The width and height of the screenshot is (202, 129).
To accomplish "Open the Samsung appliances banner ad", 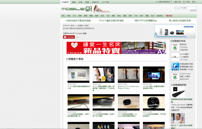I will coord(175,31).
